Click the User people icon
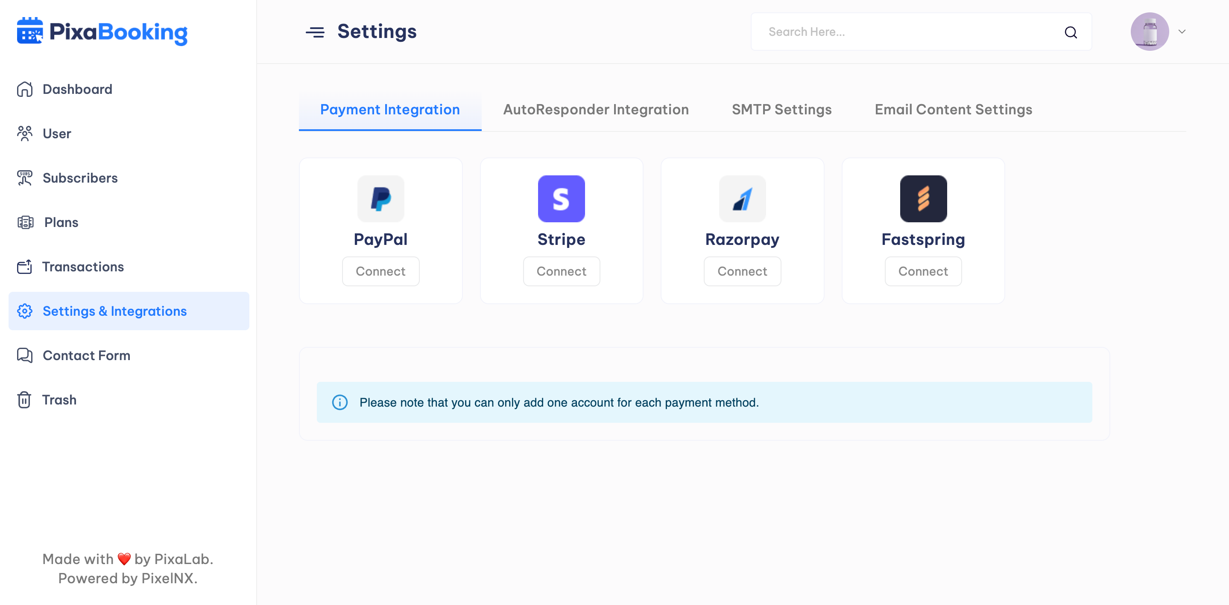 pos(25,134)
